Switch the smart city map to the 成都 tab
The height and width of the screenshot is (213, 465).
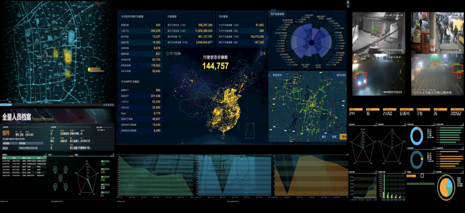334,137
